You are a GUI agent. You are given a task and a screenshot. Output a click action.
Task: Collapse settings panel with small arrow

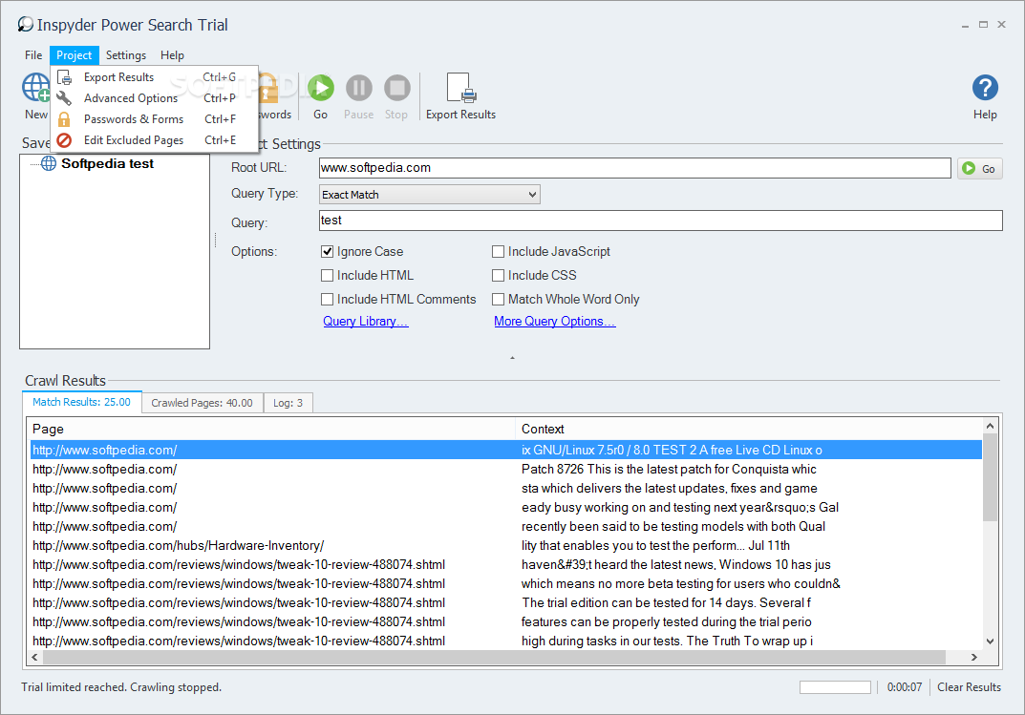coord(512,358)
